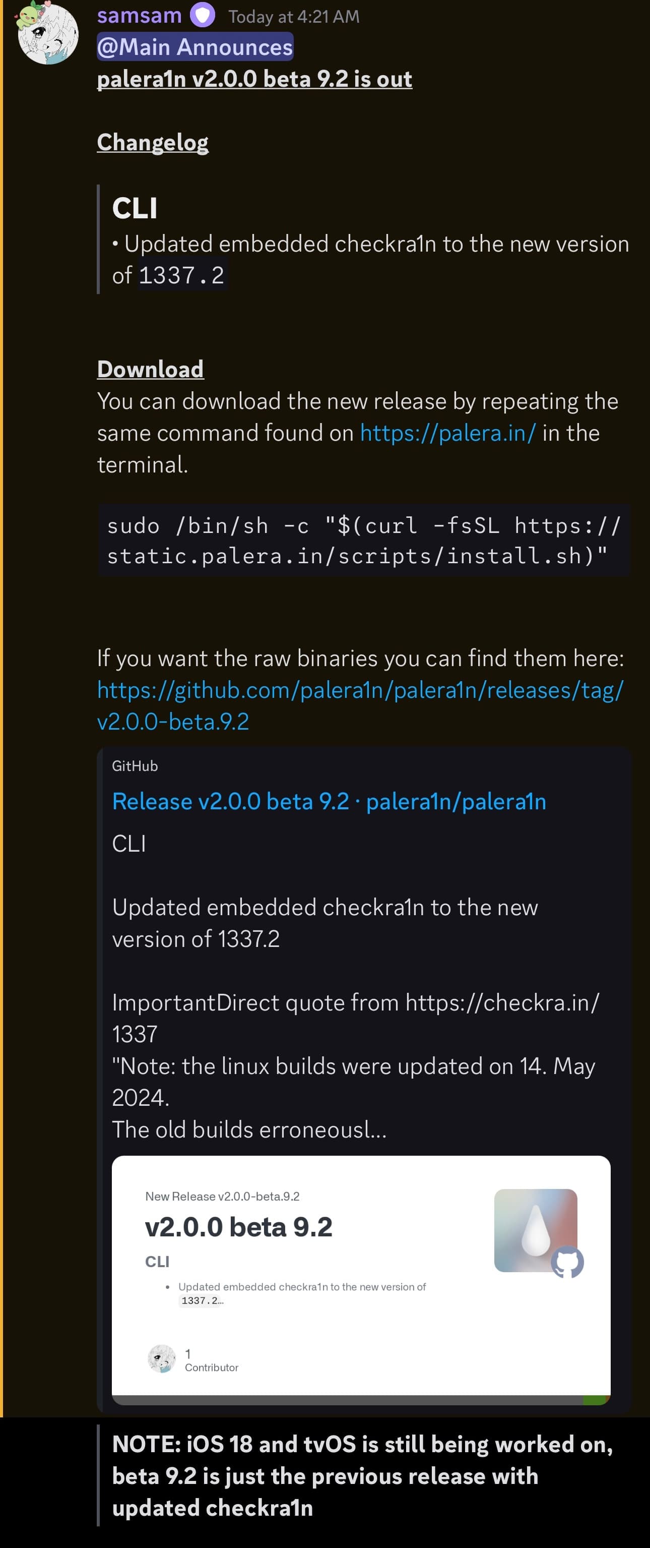This screenshot has width=650, height=1548.
Task: Tap the iOS 18 and tvOS NOTE quote
Action: (362, 1475)
